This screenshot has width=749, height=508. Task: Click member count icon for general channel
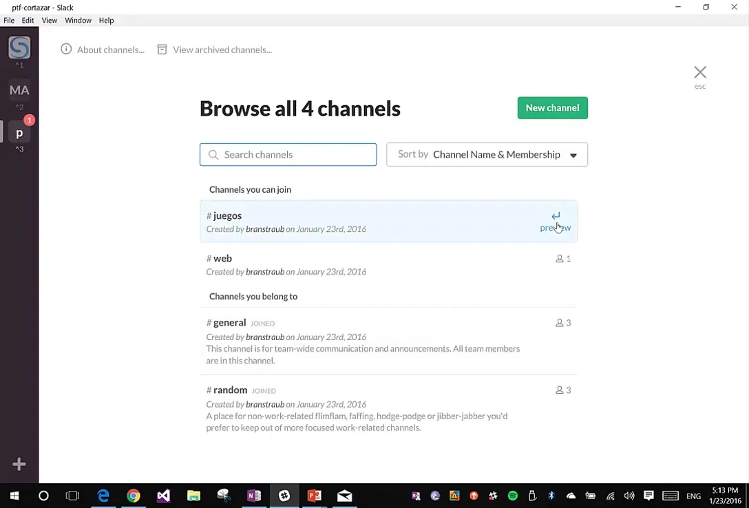[x=560, y=324]
